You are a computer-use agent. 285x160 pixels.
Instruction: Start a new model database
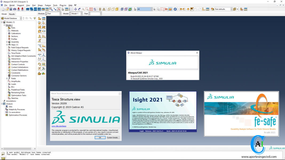[3, 9]
